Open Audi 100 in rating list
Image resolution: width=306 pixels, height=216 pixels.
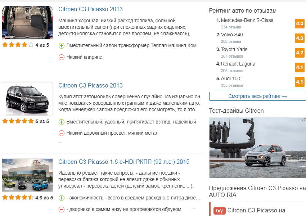tap(230, 78)
